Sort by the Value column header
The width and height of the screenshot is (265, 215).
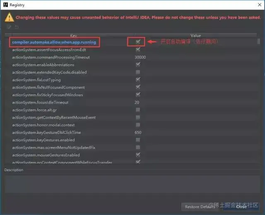[196, 35]
